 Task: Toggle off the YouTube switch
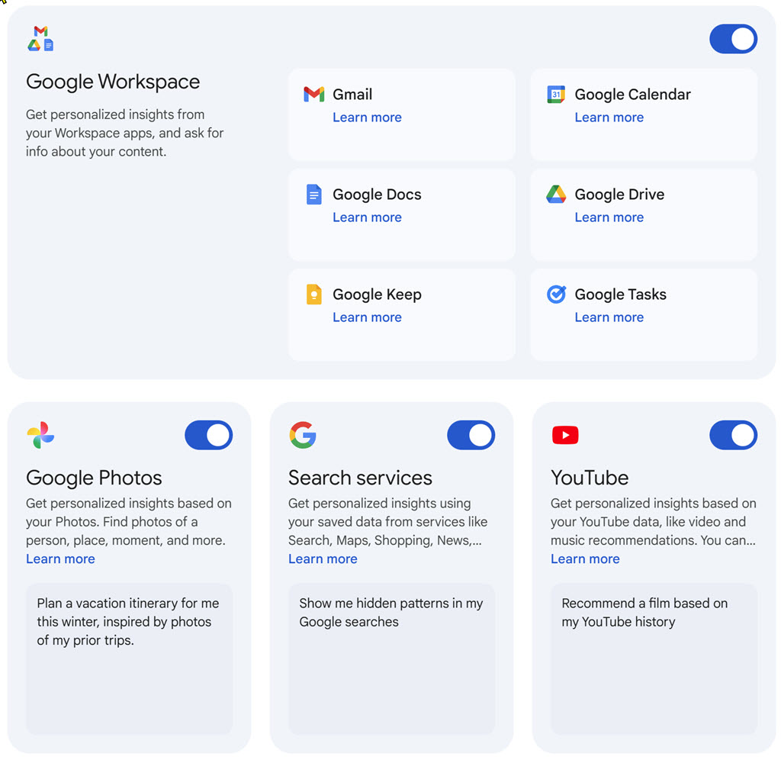point(733,435)
